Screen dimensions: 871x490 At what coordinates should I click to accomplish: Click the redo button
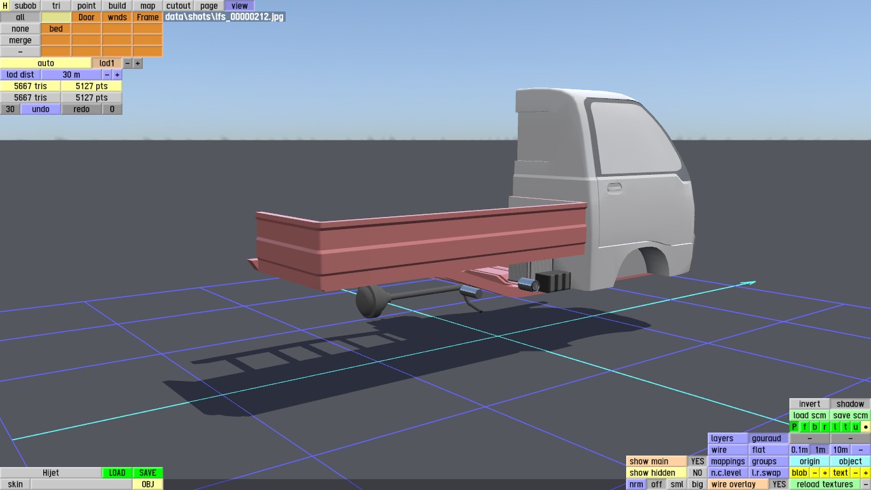pyautogui.click(x=82, y=109)
